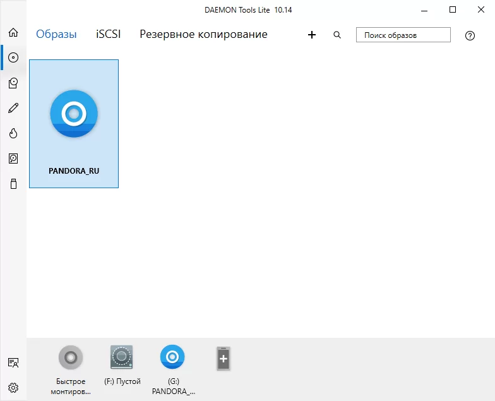Open help question mark icon
The image size is (495, 401).
coord(470,35)
